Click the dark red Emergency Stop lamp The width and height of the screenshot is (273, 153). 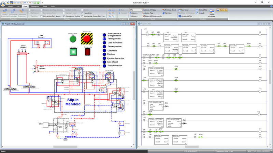click(88, 52)
